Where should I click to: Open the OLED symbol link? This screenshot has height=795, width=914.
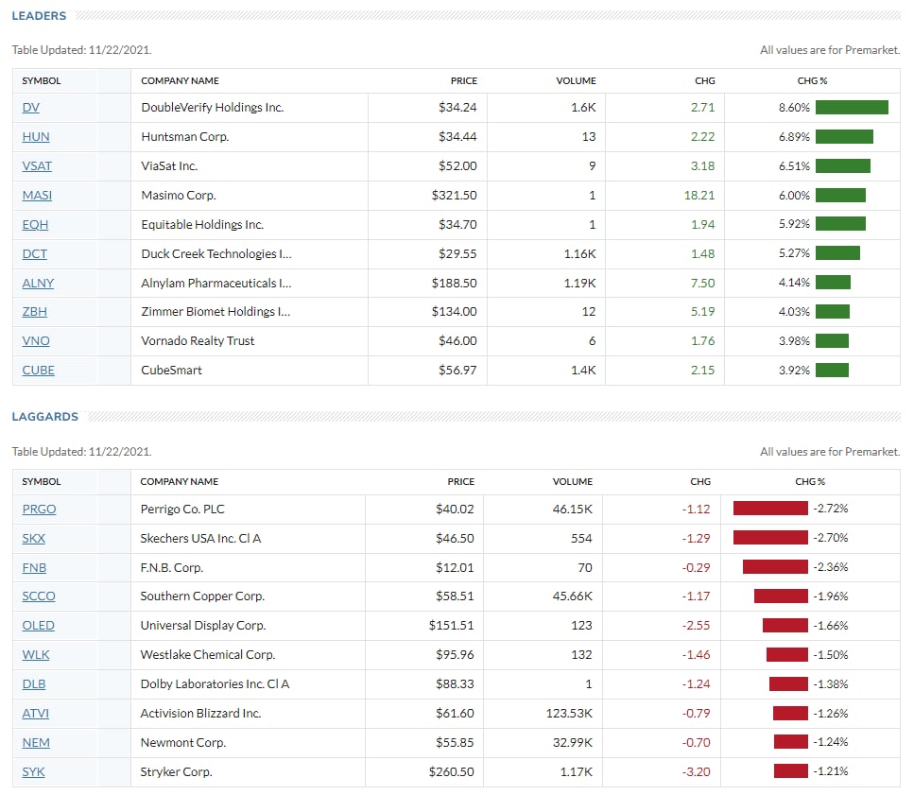point(38,625)
